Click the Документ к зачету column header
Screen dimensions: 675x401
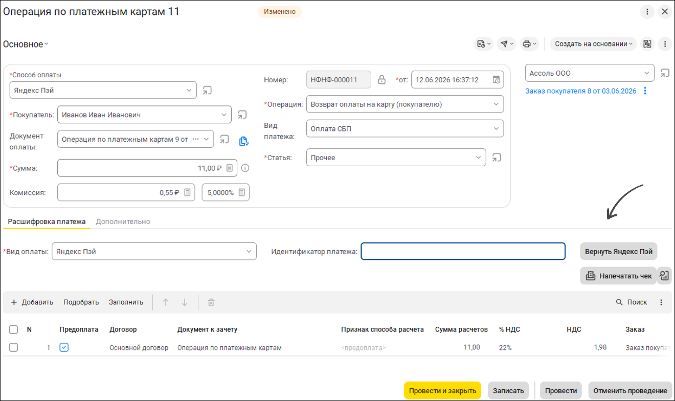[207, 330]
